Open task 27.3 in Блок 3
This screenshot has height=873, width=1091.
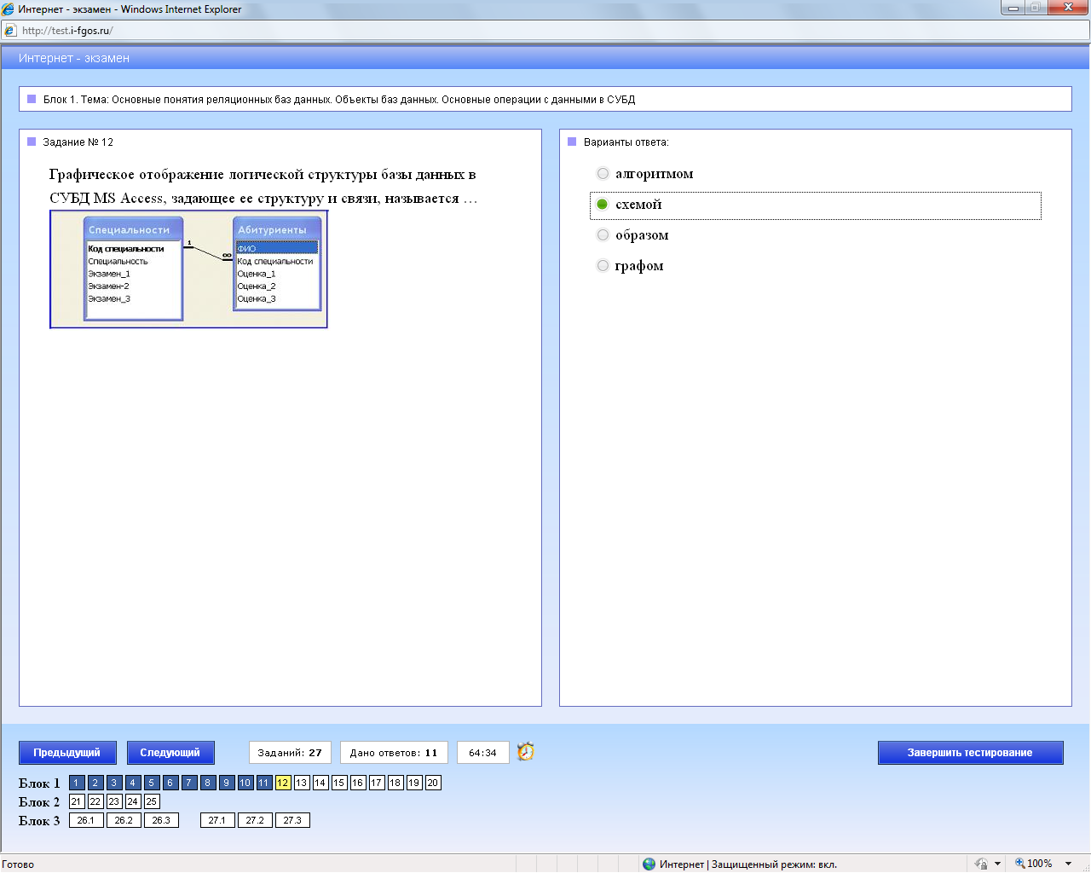click(292, 820)
